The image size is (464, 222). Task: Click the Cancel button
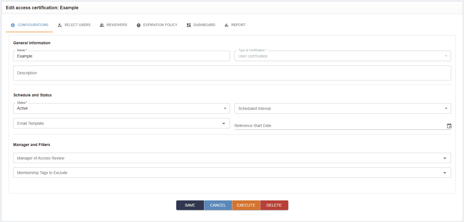click(x=218, y=205)
